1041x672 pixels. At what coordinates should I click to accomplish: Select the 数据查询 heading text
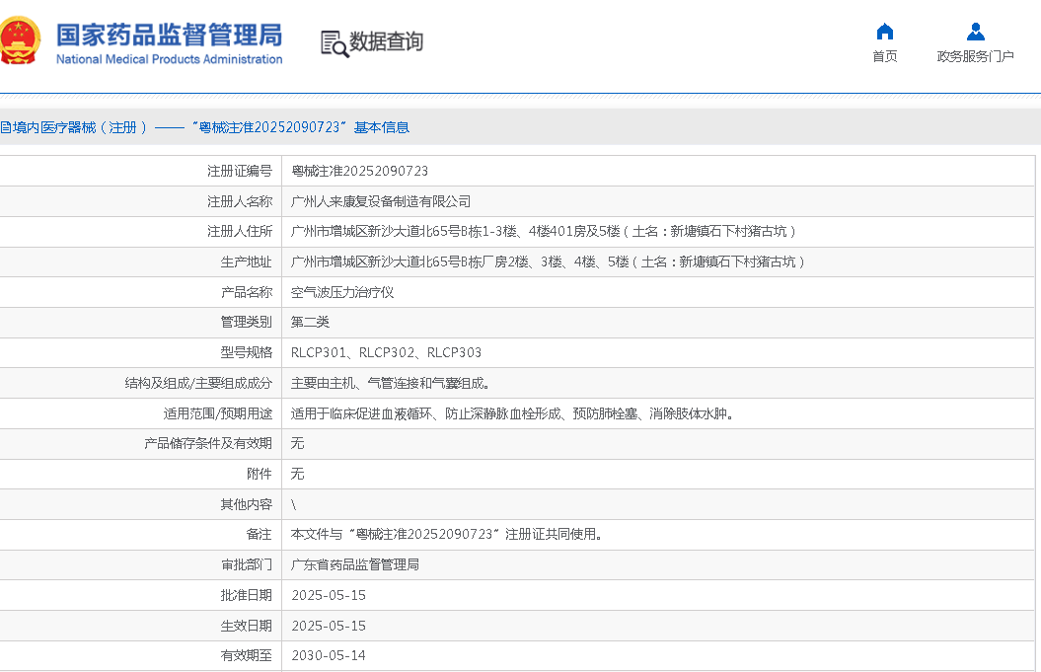(386, 41)
